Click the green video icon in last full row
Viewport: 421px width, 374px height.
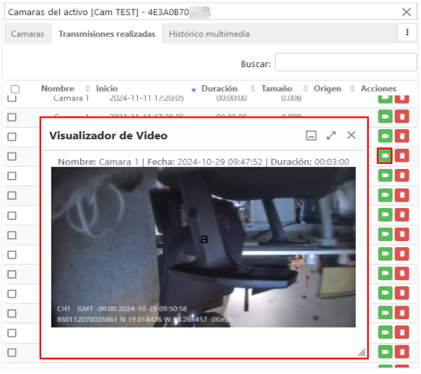pyautogui.click(x=385, y=352)
